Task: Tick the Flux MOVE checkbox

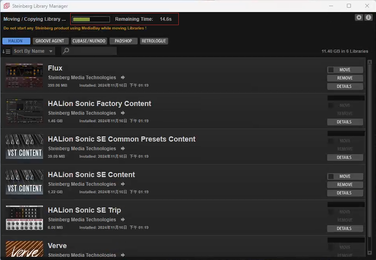Action: pos(331,70)
